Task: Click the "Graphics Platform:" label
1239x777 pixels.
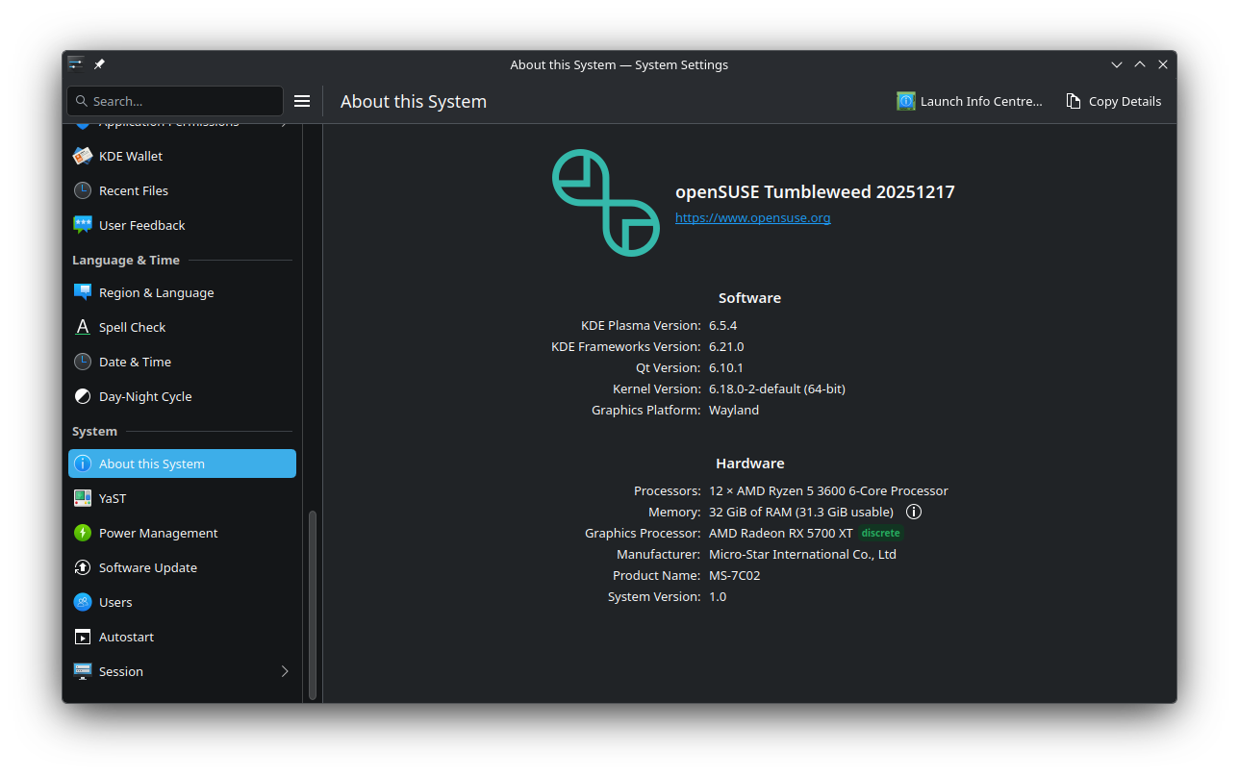Action: click(x=646, y=410)
